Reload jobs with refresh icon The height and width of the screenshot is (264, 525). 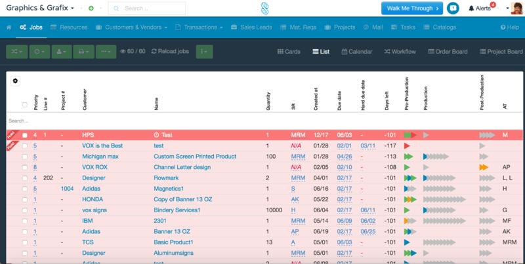[170, 52]
